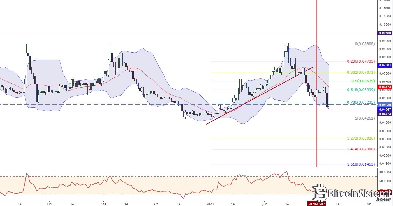Image resolution: width=393 pixels, height=206 pixels.
Task: Select the 0.618(0.05999) Fibonacci level label
Action: pos(361,90)
